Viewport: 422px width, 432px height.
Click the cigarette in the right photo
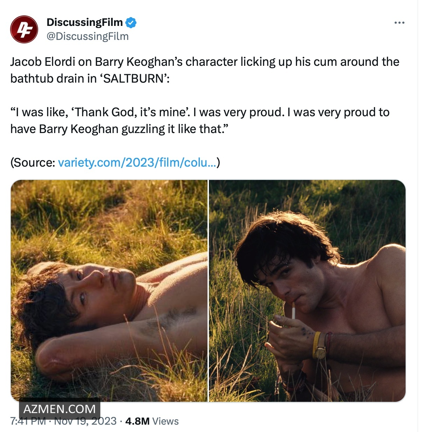(293, 311)
